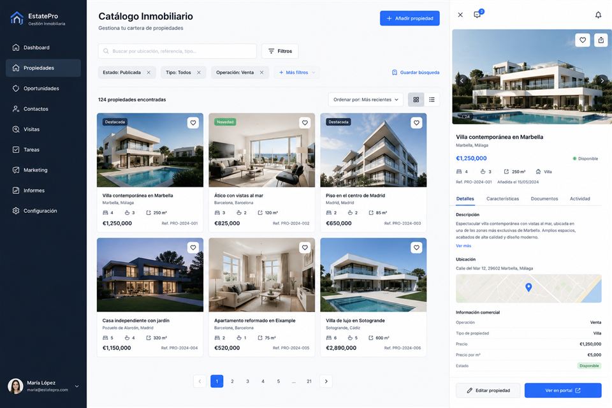Expand the María López account menu
Viewport: 612px width, 408px height.
[x=77, y=386]
